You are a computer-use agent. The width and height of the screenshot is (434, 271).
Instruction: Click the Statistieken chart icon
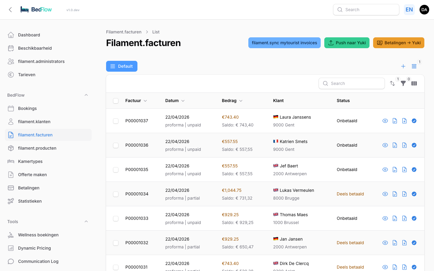tap(11, 201)
